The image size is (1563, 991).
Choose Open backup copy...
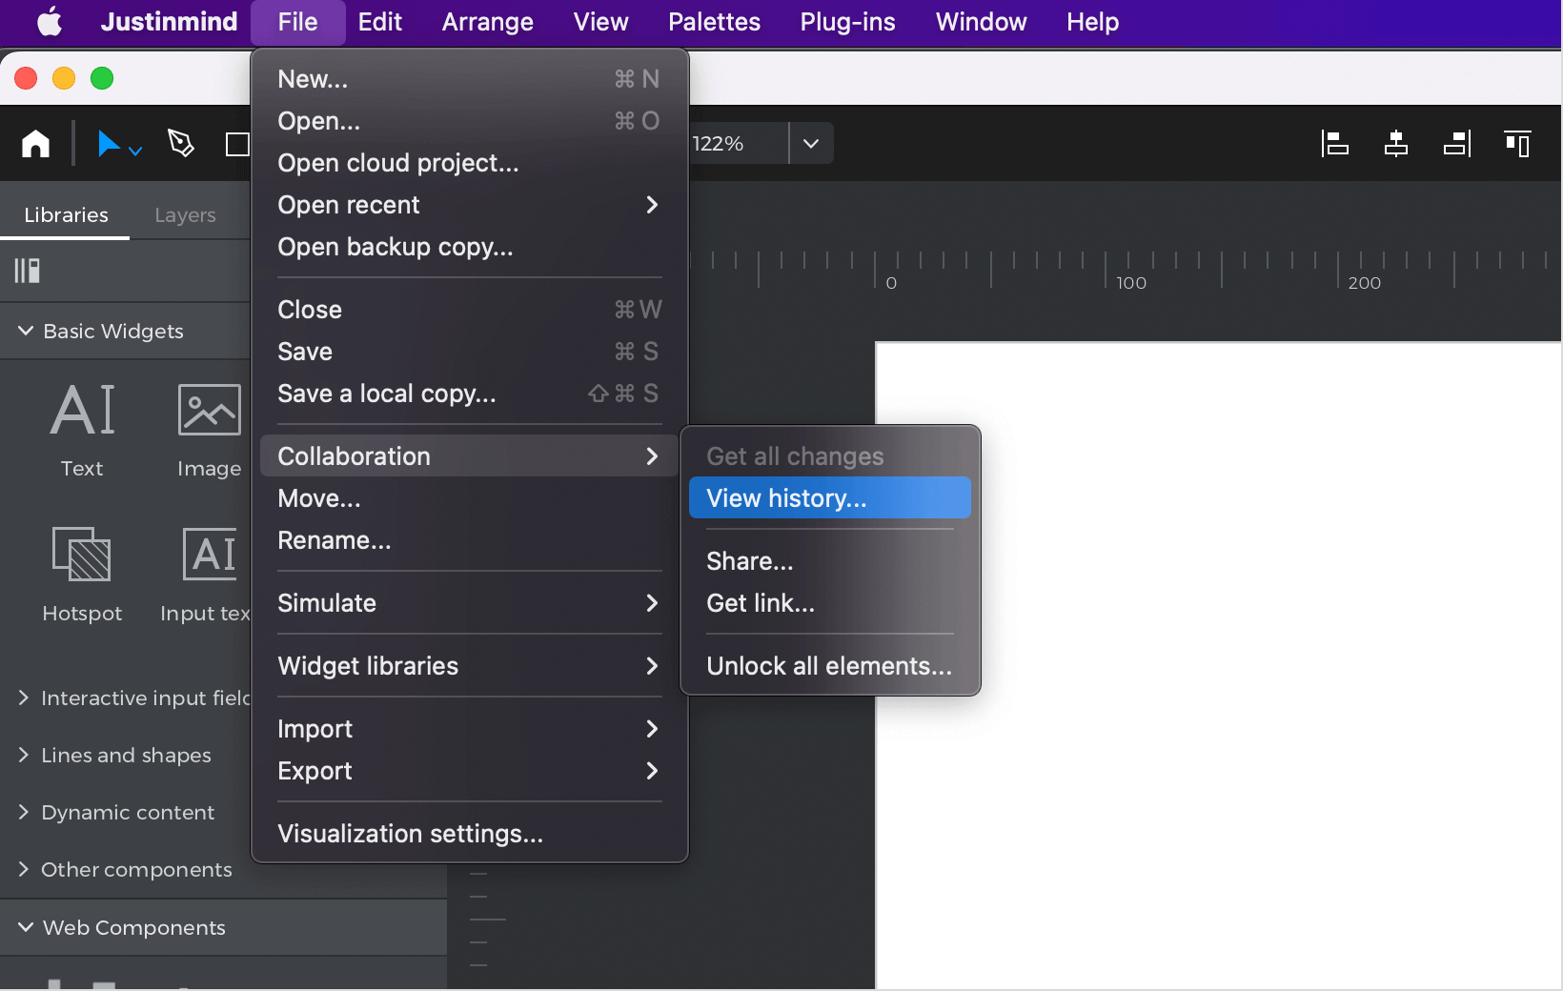tap(469, 247)
